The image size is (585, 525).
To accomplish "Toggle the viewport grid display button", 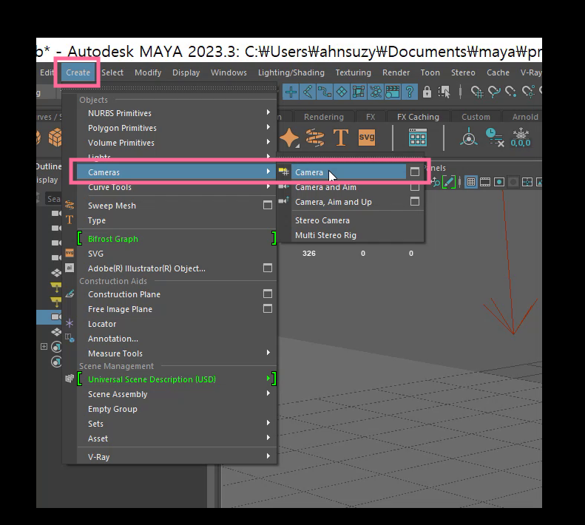I will coord(471,182).
